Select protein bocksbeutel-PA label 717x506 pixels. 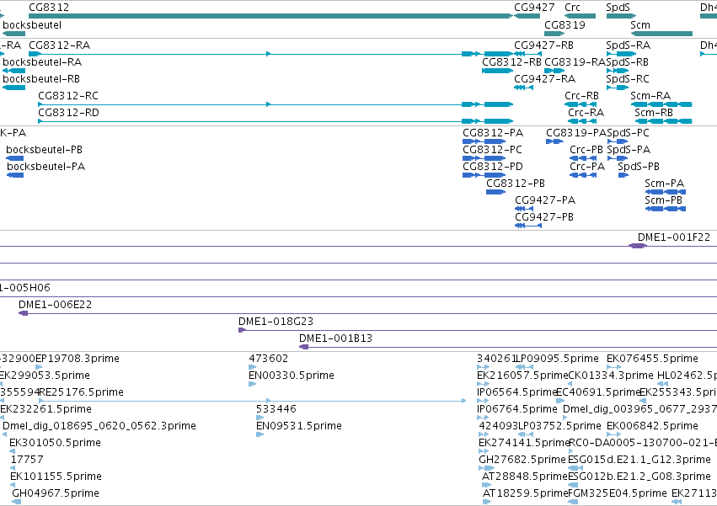point(45,167)
